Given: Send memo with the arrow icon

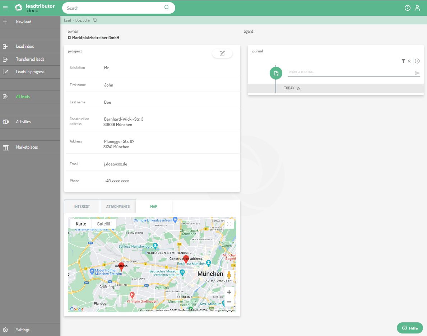Looking at the screenshot, I should (x=417, y=73).
